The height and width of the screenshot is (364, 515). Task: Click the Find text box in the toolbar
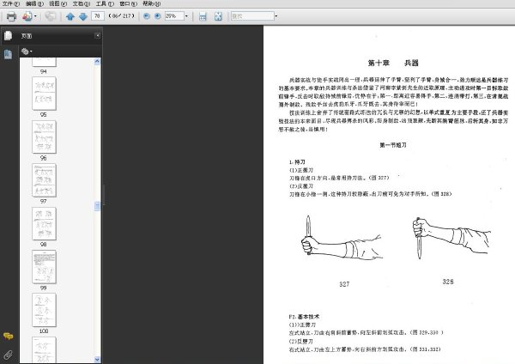[252, 15]
